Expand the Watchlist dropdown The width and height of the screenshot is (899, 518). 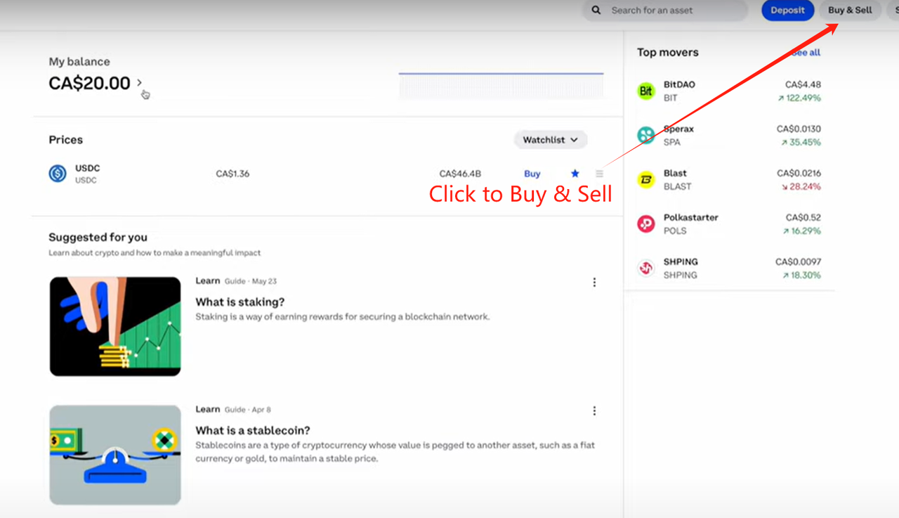click(x=550, y=140)
